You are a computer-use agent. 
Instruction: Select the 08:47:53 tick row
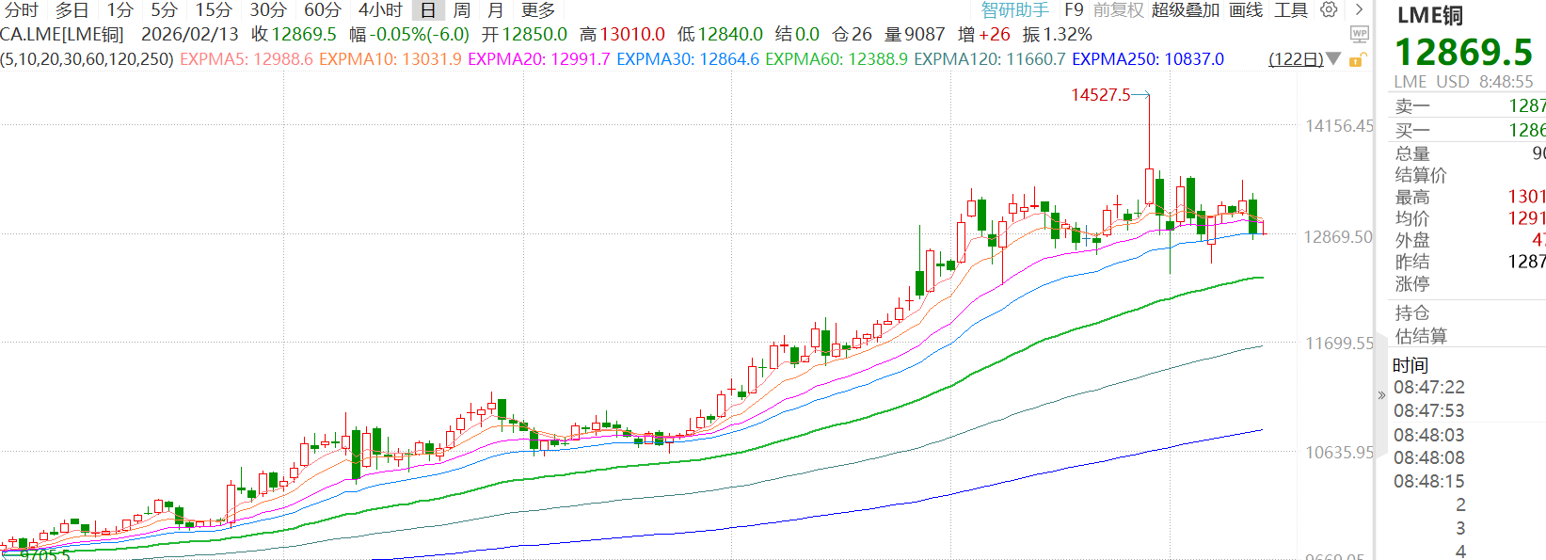point(1469,410)
